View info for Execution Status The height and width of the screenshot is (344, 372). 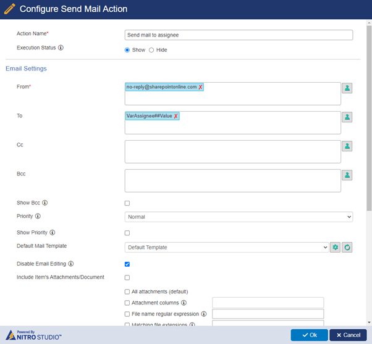[61, 48]
